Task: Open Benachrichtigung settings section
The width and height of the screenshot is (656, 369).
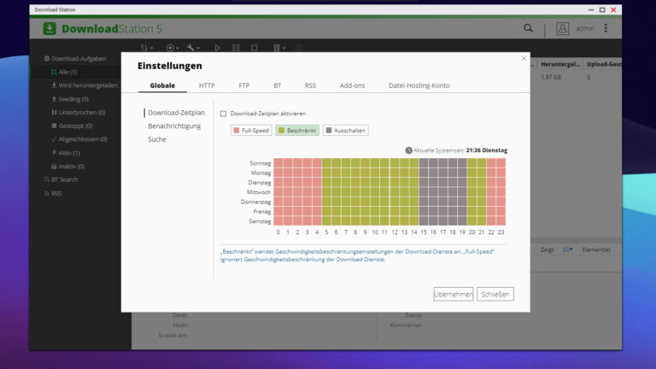Action: pyautogui.click(x=174, y=126)
